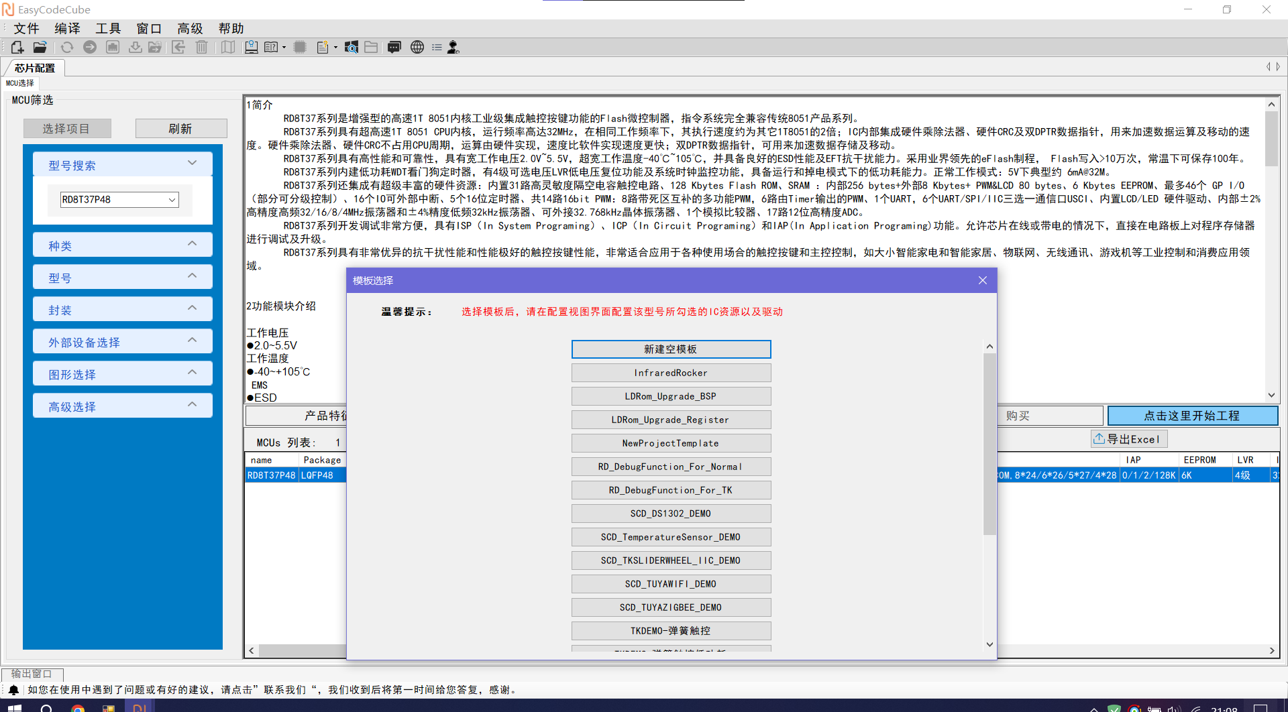Choose the RD_DebugFunction_For_Normal template

[671, 467]
